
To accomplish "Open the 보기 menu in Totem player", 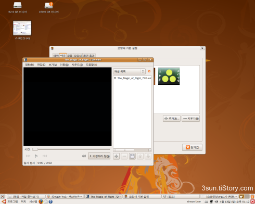I will (x=53, y=65).
